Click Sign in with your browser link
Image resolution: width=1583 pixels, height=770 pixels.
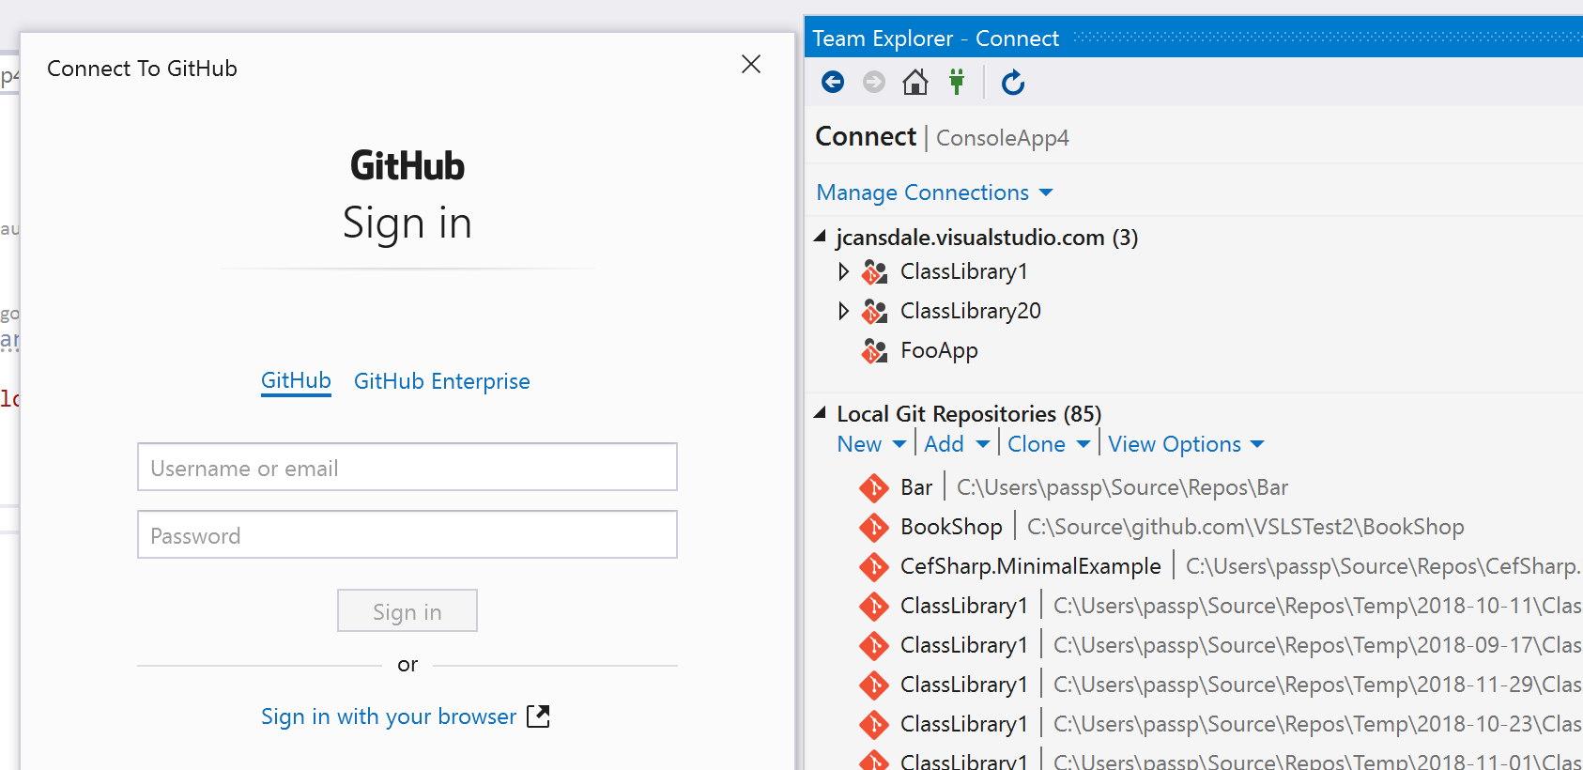(389, 716)
